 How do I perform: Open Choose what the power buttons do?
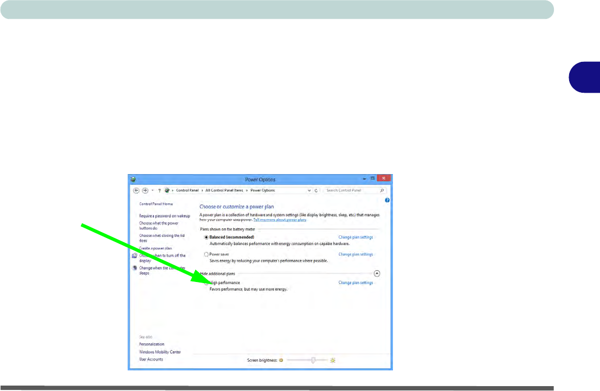(x=159, y=226)
